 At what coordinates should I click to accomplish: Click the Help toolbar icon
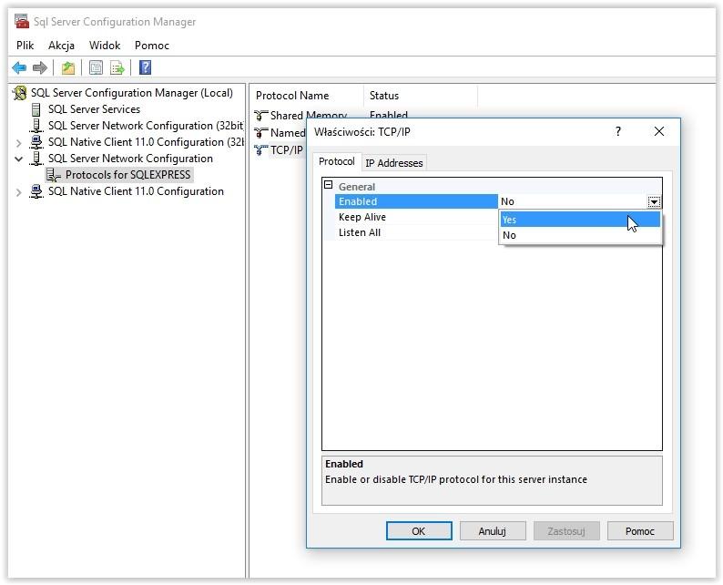146,67
